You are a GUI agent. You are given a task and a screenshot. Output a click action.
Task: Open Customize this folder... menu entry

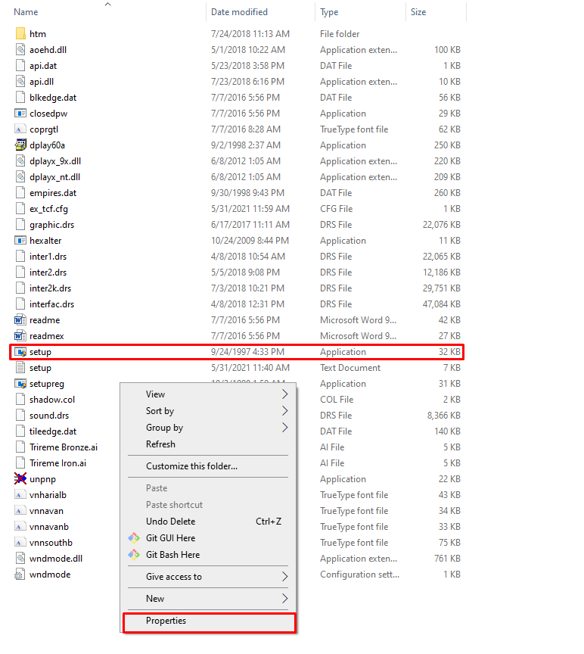click(x=208, y=466)
